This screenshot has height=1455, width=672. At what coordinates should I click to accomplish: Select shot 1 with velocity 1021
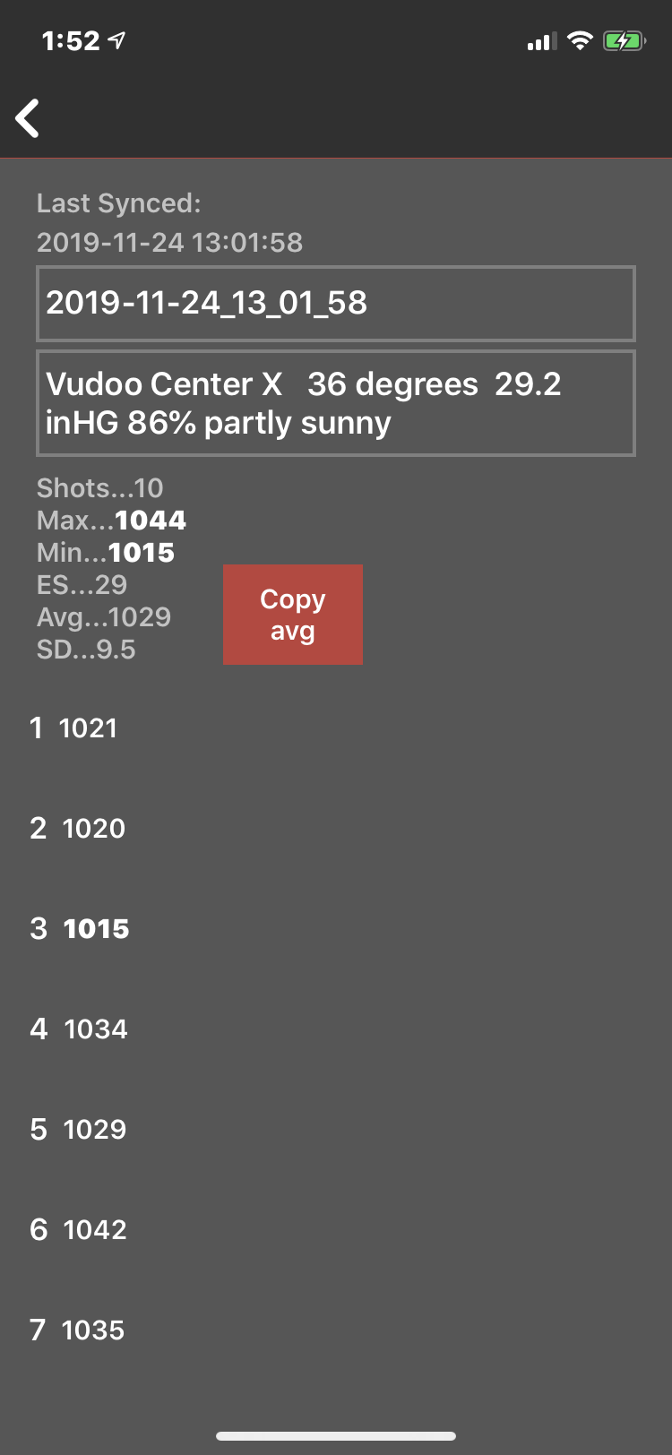[x=74, y=728]
